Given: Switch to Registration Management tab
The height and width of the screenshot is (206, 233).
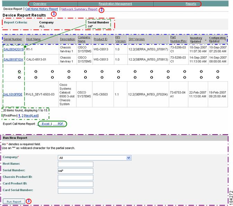Looking at the screenshot, I should click(115, 4).
